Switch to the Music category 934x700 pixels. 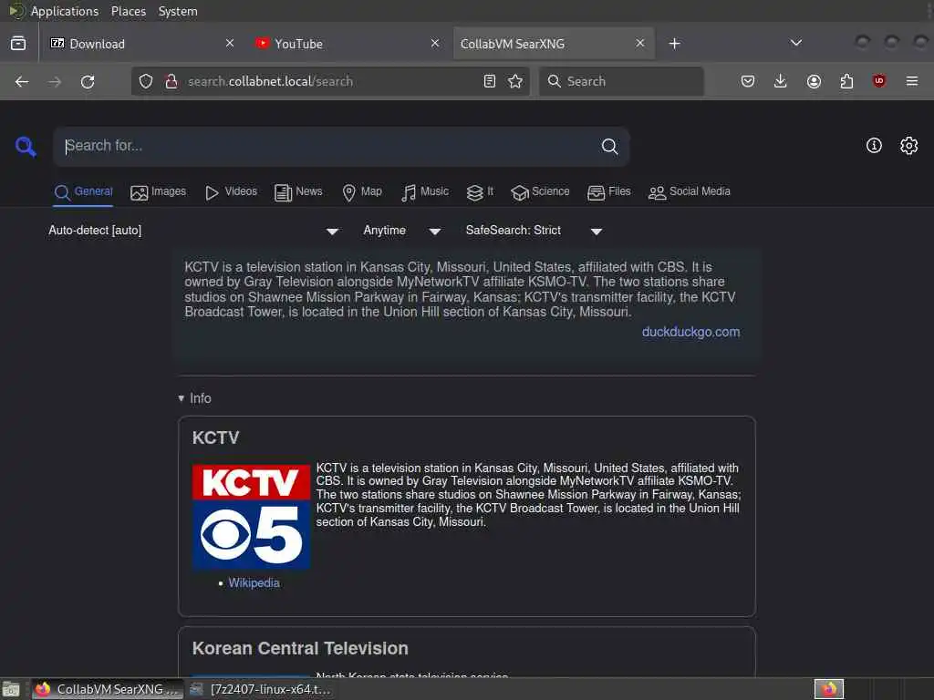point(425,192)
